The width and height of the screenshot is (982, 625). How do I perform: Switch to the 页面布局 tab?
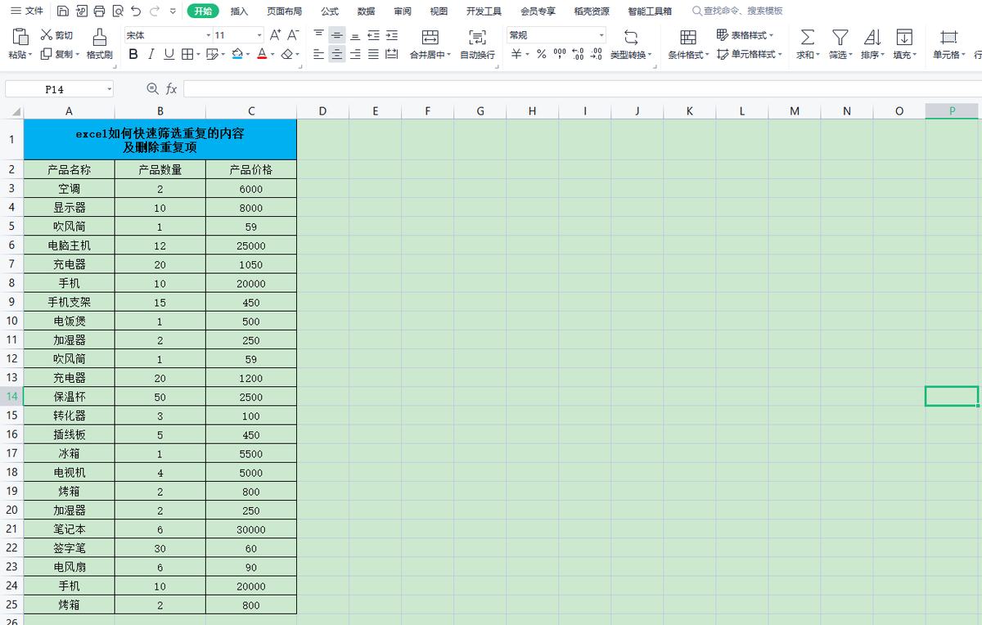coord(284,11)
